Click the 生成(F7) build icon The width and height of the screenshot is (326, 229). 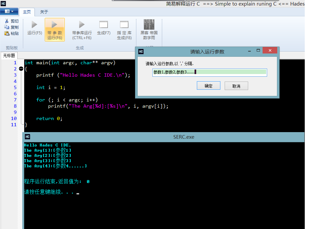104,25
